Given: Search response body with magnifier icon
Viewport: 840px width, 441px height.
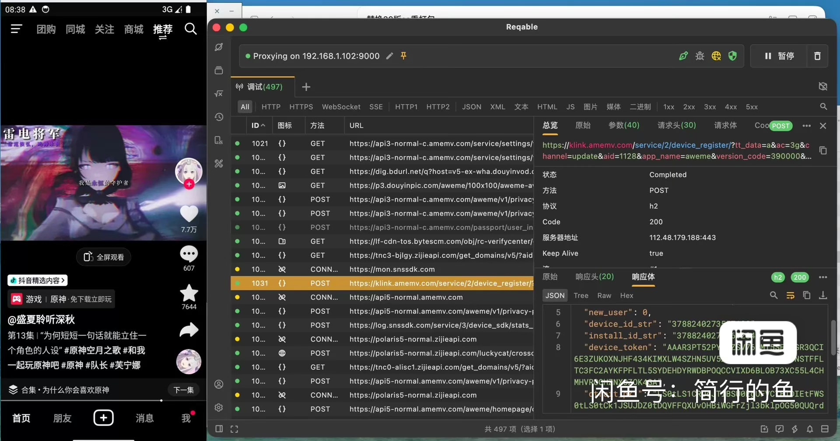Looking at the screenshot, I should click(x=773, y=295).
